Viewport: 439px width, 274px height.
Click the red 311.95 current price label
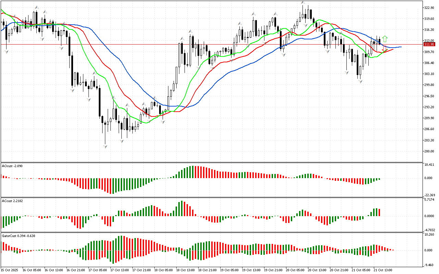429,45
